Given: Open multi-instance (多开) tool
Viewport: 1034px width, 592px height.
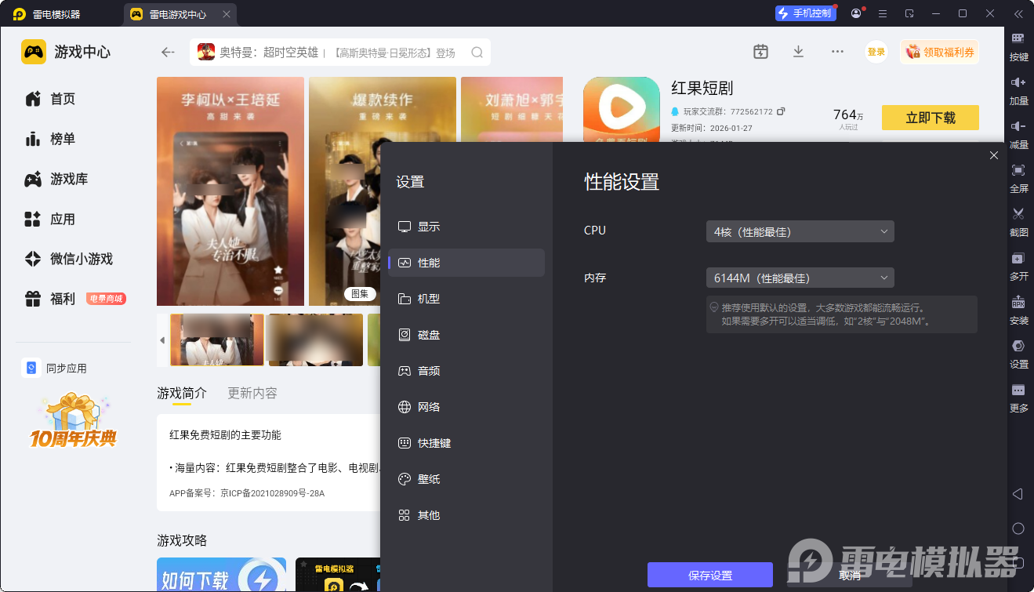Looking at the screenshot, I should point(1018,259).
